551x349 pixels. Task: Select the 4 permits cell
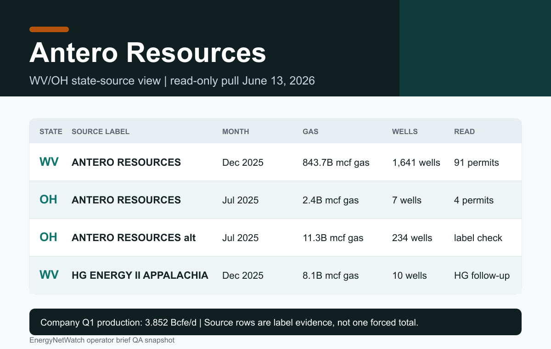(x=474, y=200)
